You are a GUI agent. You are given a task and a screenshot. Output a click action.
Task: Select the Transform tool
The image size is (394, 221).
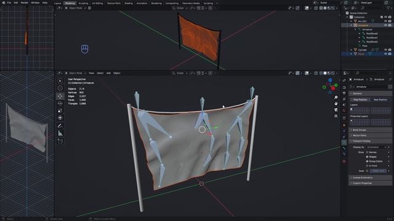60,118
